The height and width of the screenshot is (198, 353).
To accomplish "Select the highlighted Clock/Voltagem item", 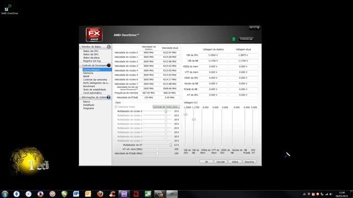I will [x=97, y=70].
